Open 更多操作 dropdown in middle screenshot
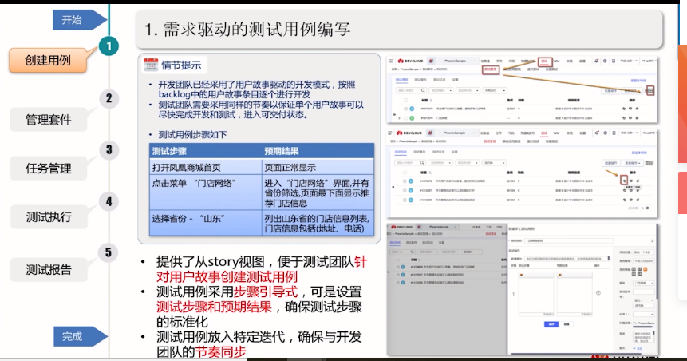The height and width of the screenshot is (361, 687). [x=633, y=163]
